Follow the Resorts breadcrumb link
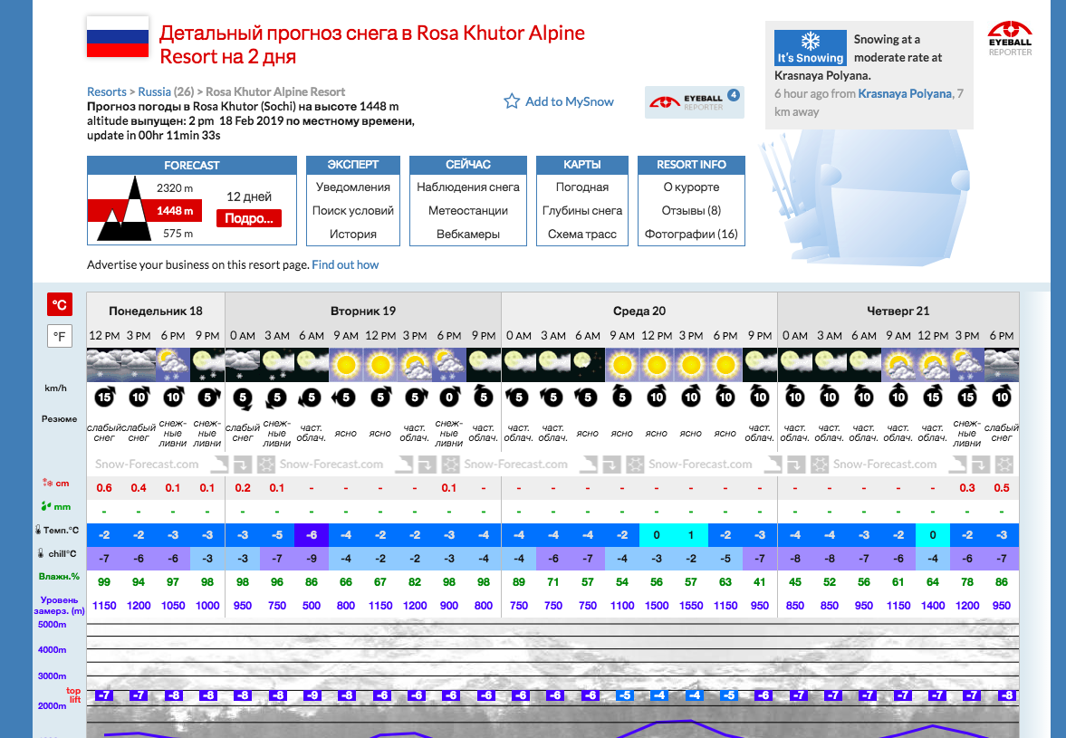The image size is (1066, 738). 107,91
